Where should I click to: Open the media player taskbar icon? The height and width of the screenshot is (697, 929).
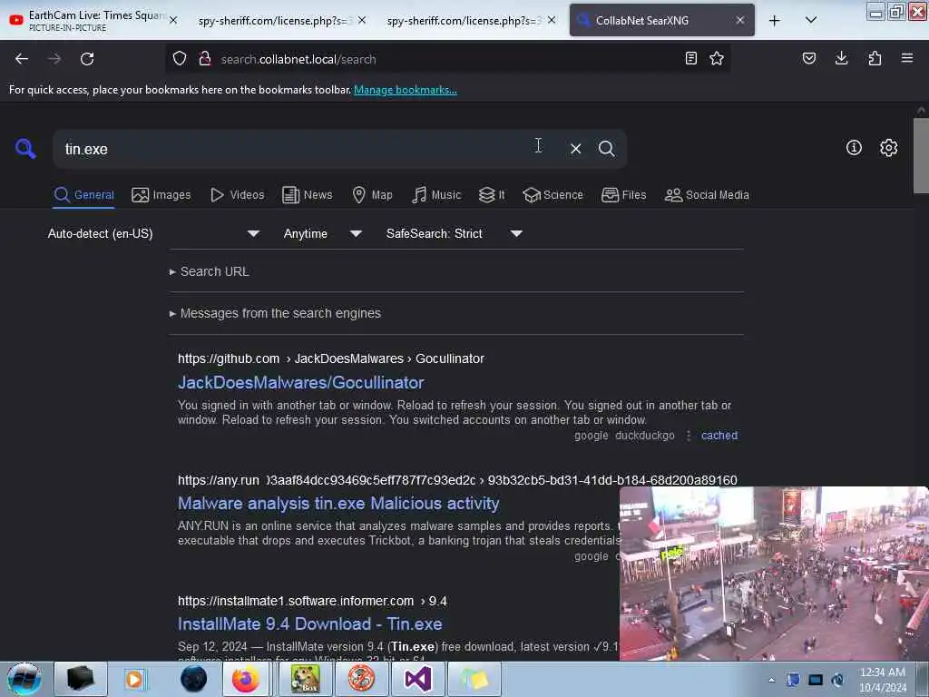point(134,679)
